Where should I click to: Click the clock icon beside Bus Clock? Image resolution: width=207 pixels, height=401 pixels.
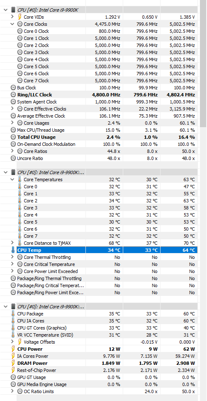(x=13, y=87)
